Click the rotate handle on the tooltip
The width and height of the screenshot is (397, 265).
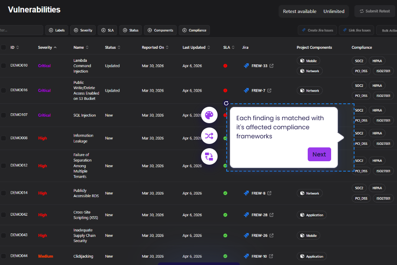(226, 103)
